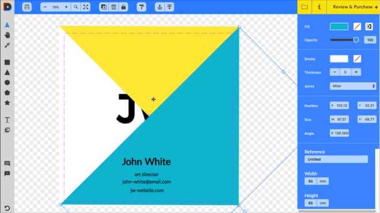Zoom out with the minus button
This screenshot has height=213, width=380.
(45, 7)
